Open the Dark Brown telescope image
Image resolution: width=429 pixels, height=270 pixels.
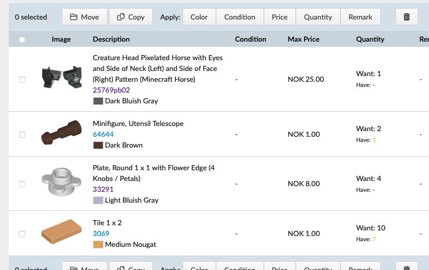point(62,133)
